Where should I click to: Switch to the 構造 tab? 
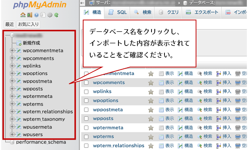point(93,12)
